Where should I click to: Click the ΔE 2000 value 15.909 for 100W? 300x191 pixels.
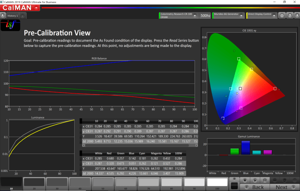pos(179,173)
